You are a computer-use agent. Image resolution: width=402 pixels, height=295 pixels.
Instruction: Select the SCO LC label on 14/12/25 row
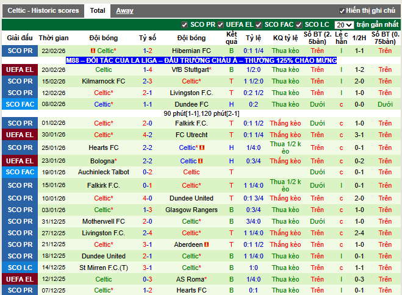pos(20,268)
